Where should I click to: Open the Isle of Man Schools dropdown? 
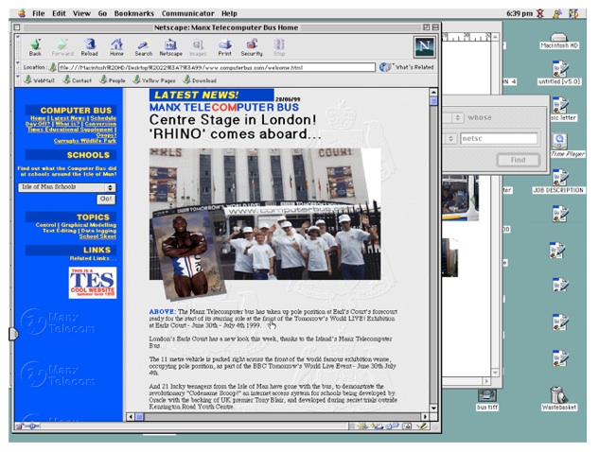point(67,187)
